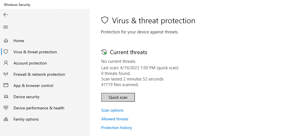Open the hamburger navigation menu
Screen dimensions: 296x136
(6, 27)
